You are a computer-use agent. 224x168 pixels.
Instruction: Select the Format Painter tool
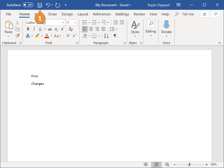17,36
